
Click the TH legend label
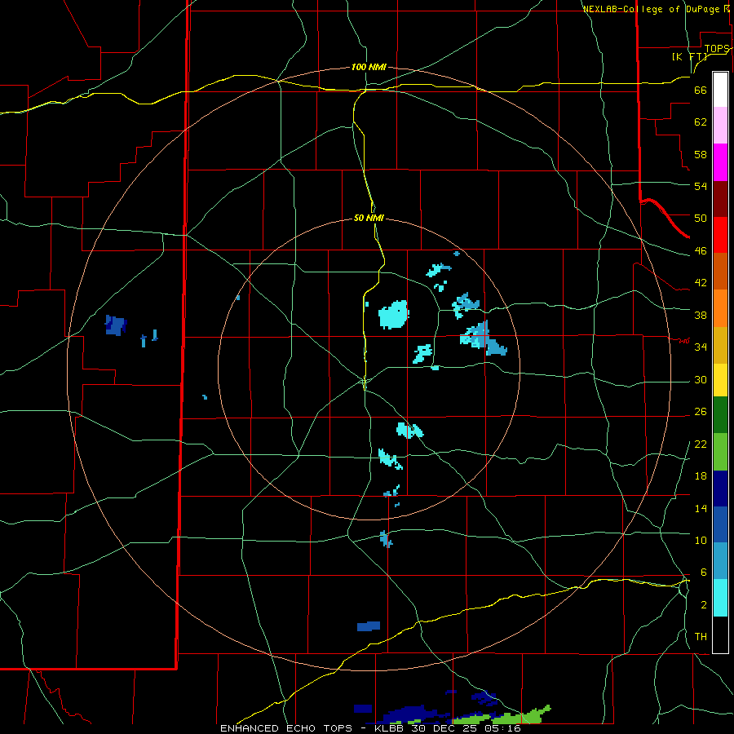tap(701, 637)
